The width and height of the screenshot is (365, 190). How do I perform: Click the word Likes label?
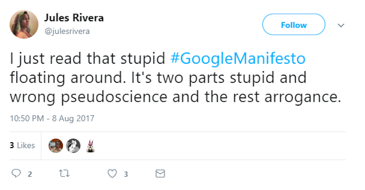click(26, 146)
